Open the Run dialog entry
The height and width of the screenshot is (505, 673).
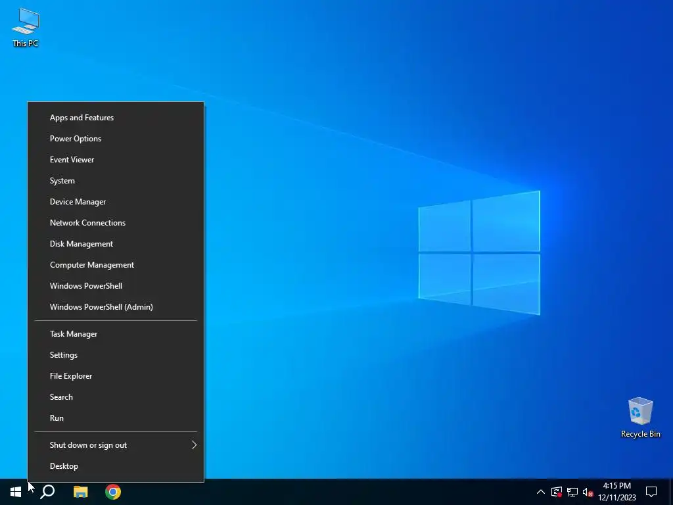click(116, 418)
